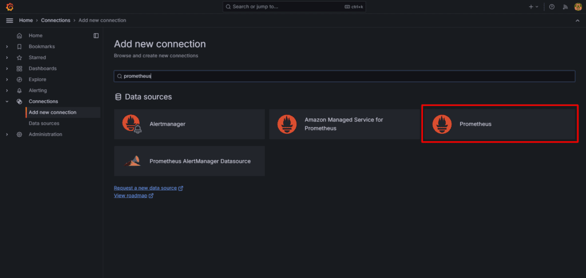The height and width of the screenshot is (278, 586).
Task: Open Bookmarks in the sidebar
Action: pos(42,47)
